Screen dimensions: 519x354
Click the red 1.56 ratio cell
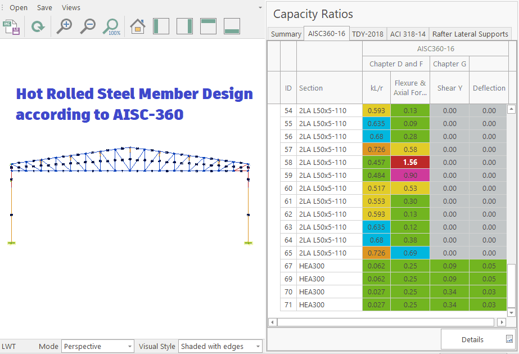410,162
